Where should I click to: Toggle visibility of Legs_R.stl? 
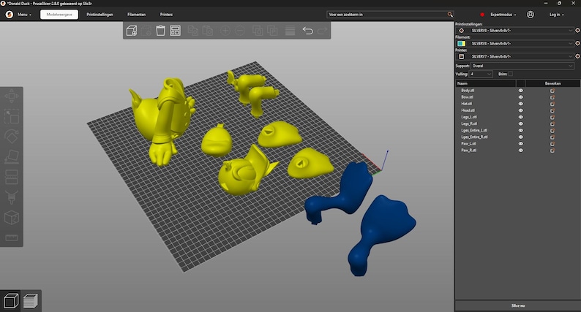[x=520, y=123]
